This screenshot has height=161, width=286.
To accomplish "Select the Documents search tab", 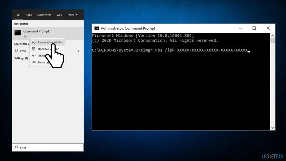I will click(44, 15).
